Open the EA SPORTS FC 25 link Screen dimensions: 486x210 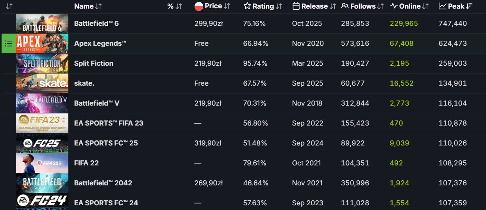coord(106,143)
